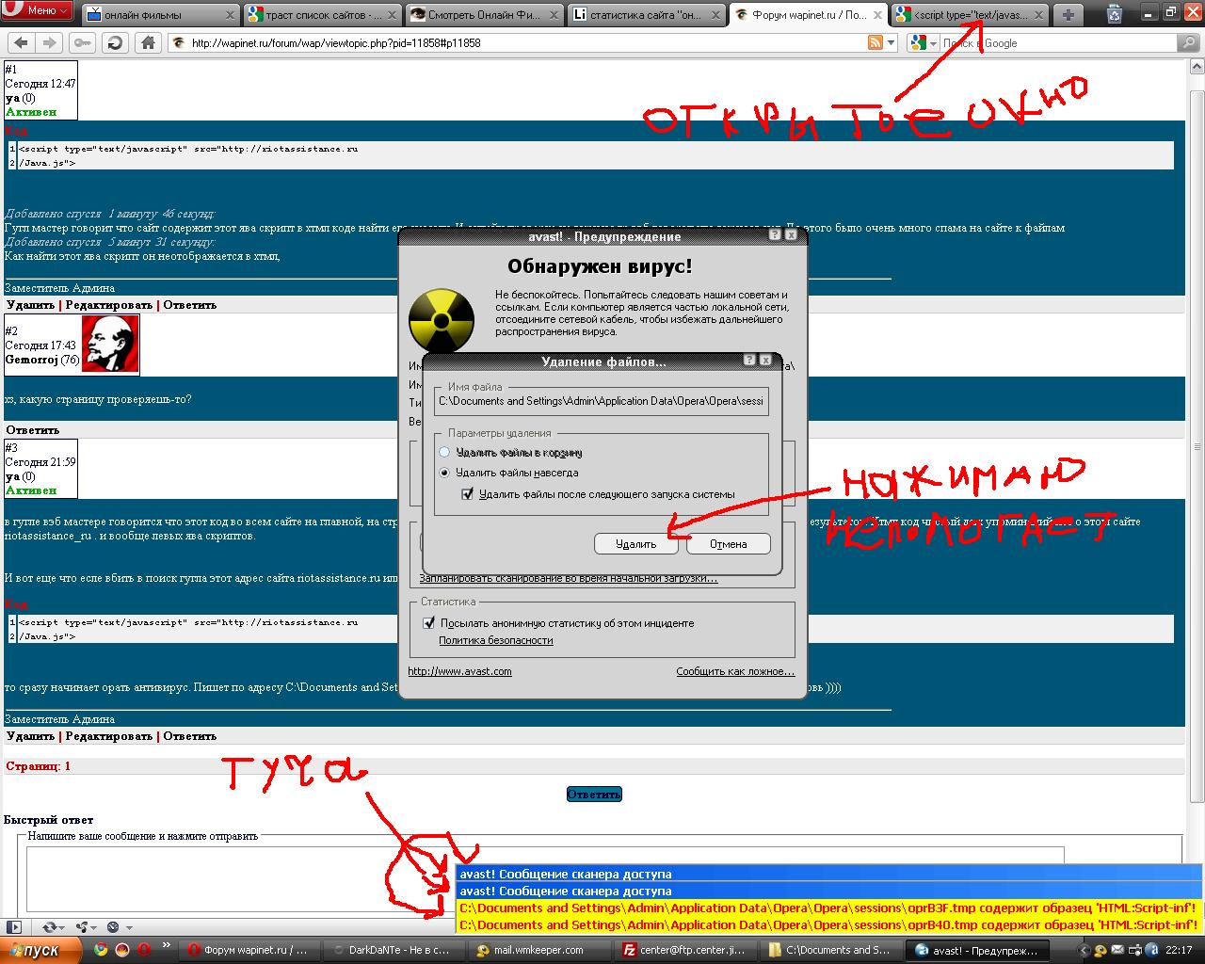Screen dimensions: 1205x964
Task: Click the Reload page icon
Action: (x=115, y=42)
